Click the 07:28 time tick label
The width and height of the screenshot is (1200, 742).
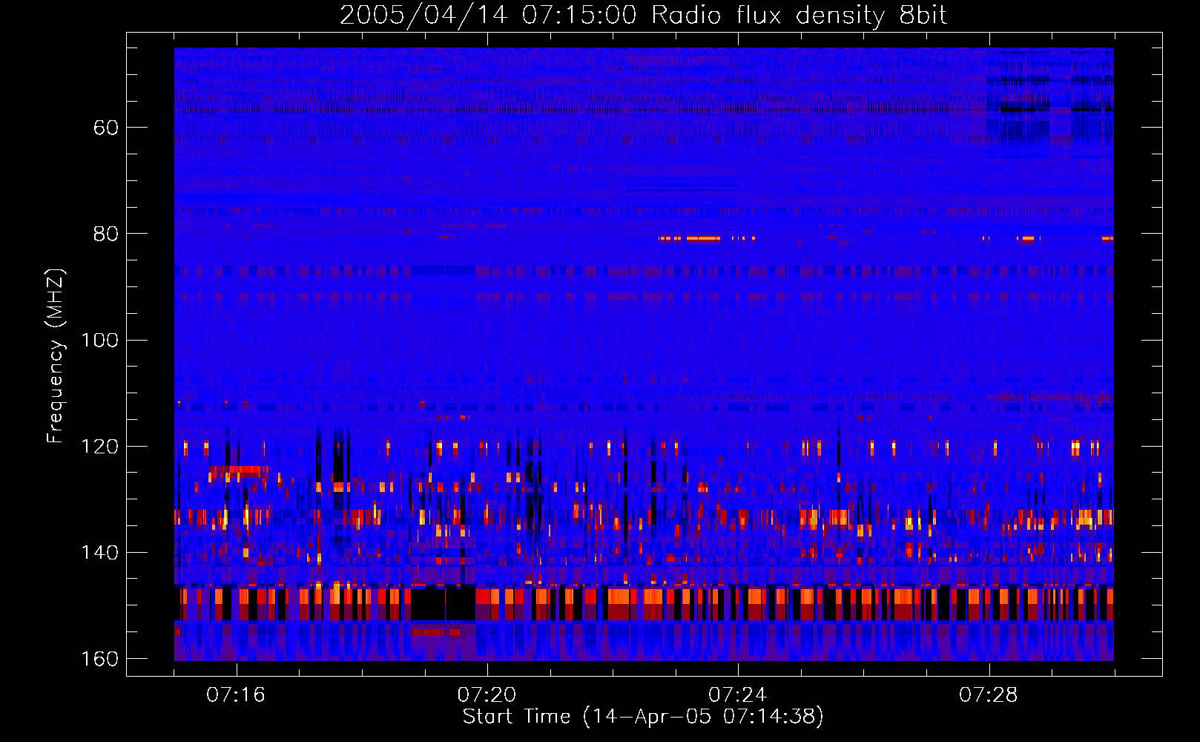click(x=989, y=695)
